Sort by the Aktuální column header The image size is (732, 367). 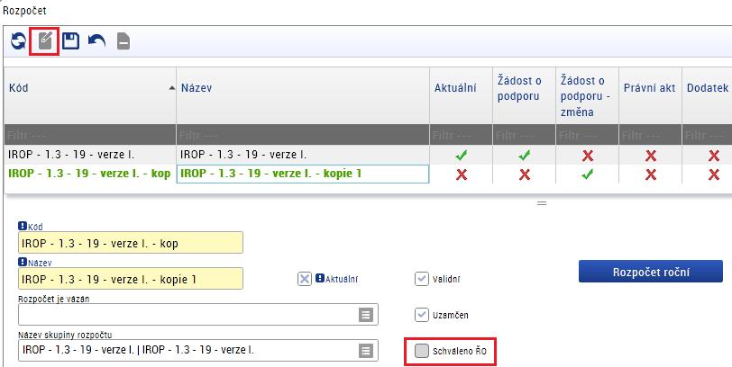[x=462, y=95]
